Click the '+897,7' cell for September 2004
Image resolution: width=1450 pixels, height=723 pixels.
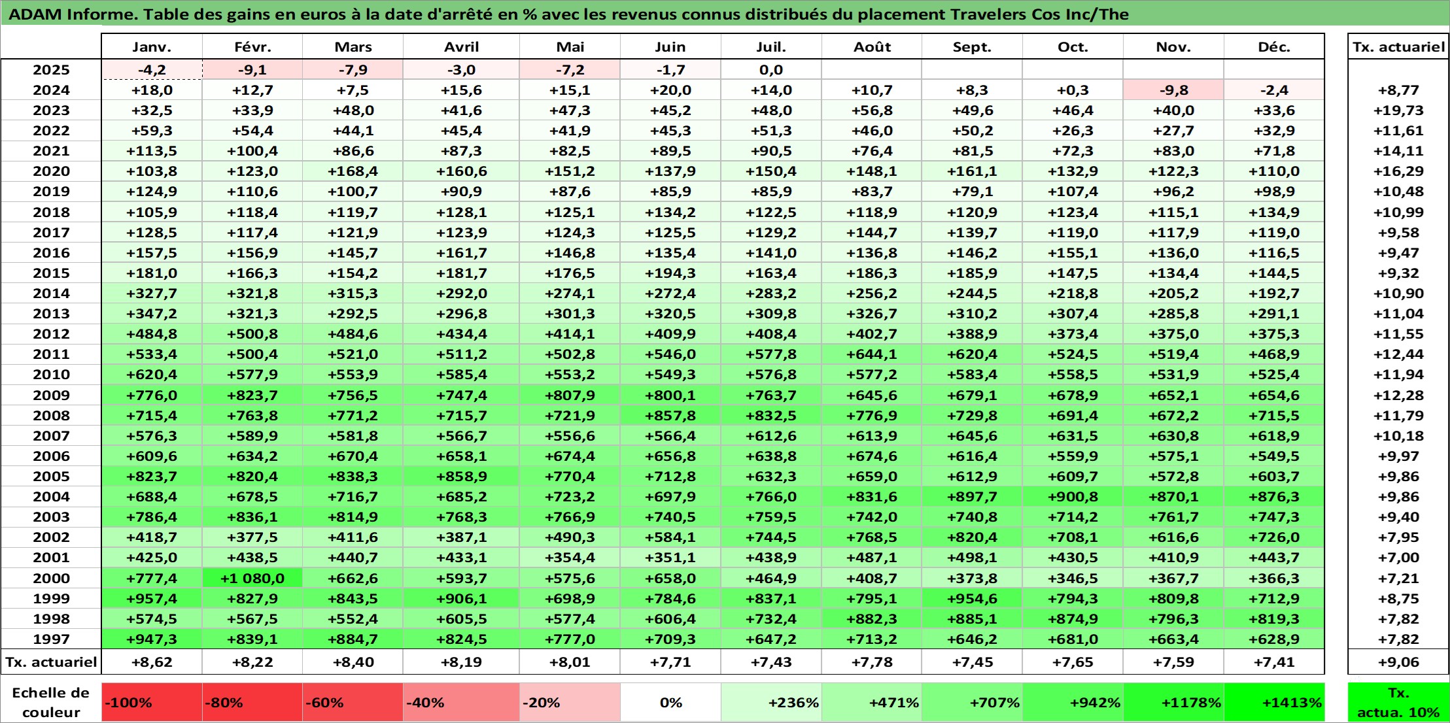click(x=972, y=497)
